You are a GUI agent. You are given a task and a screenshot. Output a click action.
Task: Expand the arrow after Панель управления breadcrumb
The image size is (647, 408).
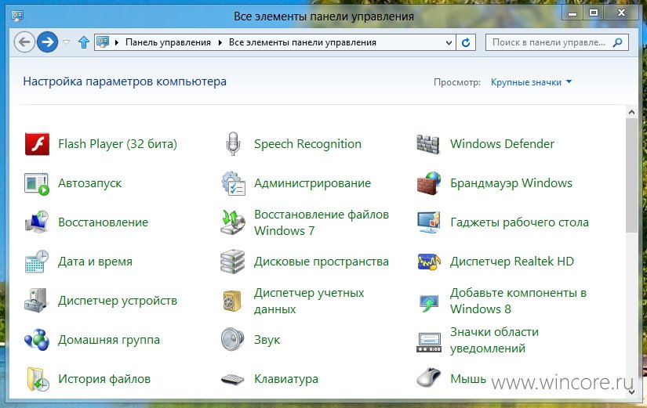[220, 42]
